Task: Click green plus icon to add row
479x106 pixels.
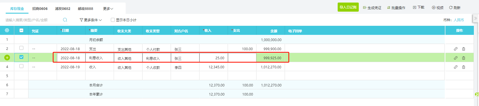Action: [7, 58]
